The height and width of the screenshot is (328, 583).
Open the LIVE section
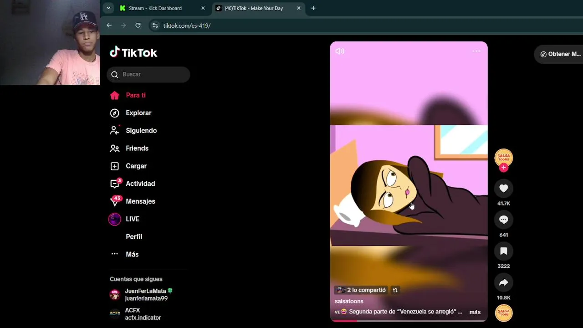tap(133, 219)
